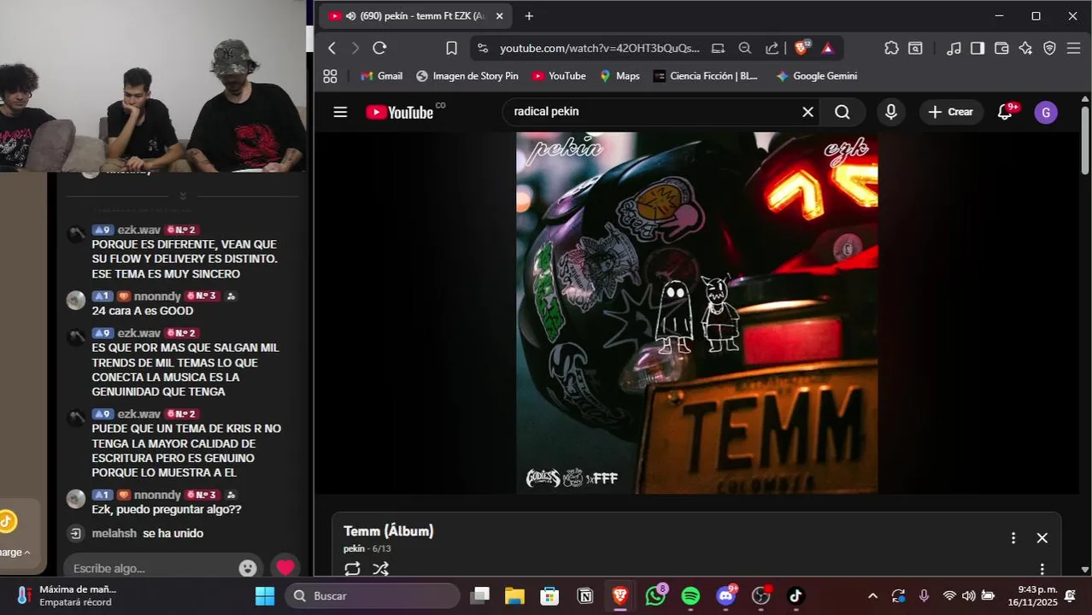Select the pekín - temm Ft EZK tab
The height and width of the screenshot is (615, 1092).
click(414, 16)
